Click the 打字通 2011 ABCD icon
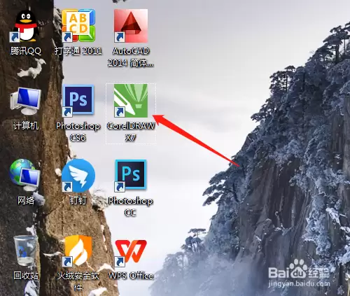350x296 pixels. 78,26
